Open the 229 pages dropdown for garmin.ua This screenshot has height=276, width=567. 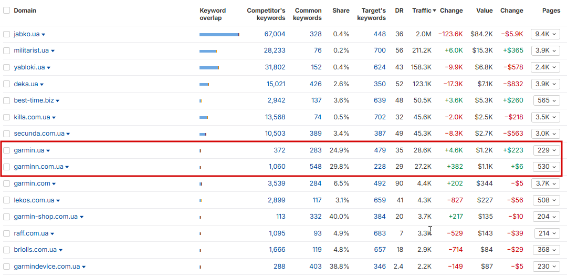click(547, 150)
